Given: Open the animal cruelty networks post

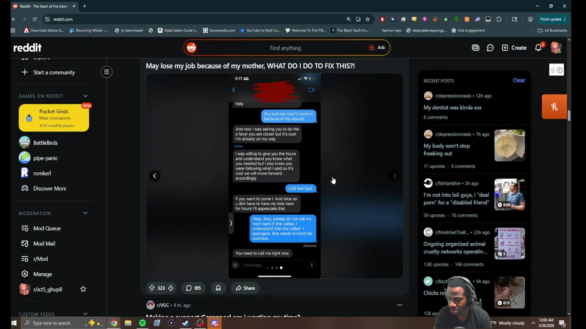Looking at the screenshot, I should tap(455, 248).
